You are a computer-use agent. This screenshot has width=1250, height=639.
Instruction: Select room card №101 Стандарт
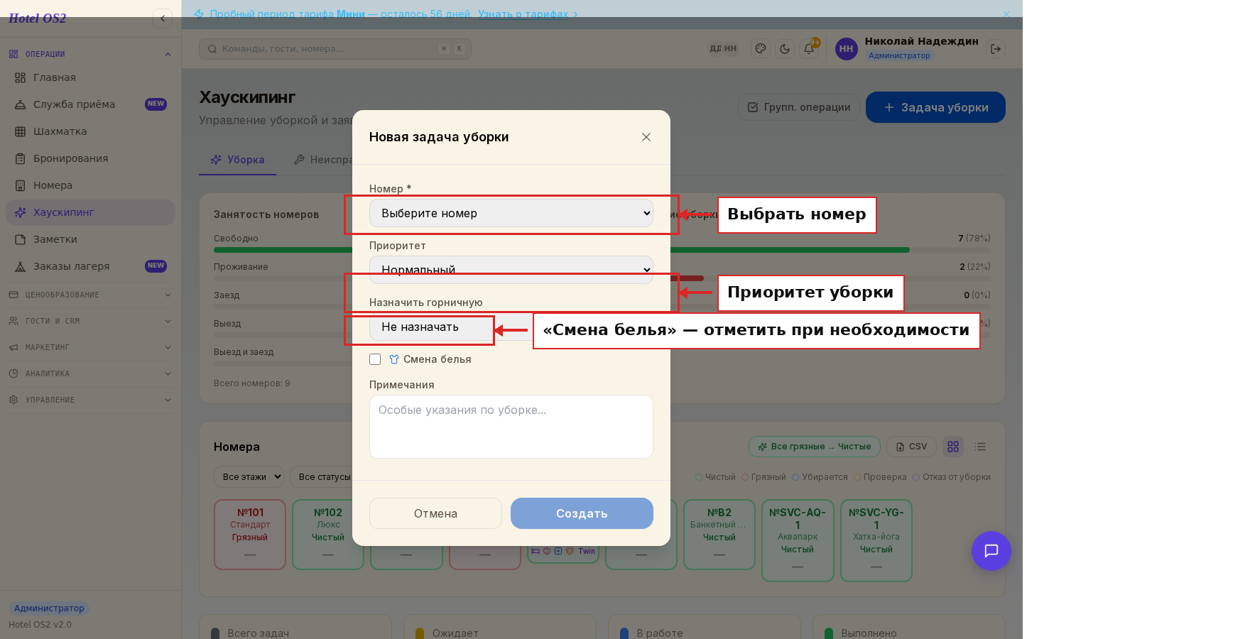click(x=250, y=535)
